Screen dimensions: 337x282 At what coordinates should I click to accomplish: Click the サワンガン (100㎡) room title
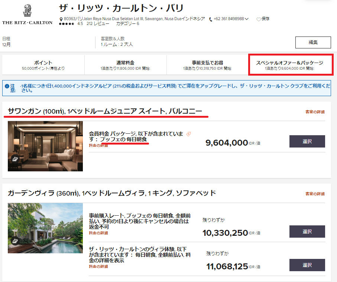(x=105, y=111)
